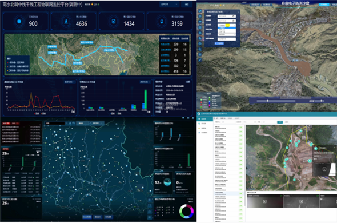The height and width of the screenshot is (223, 337).
Task: Choose the highlighted blue option in the open sand table list
Action: coord(227,28)
